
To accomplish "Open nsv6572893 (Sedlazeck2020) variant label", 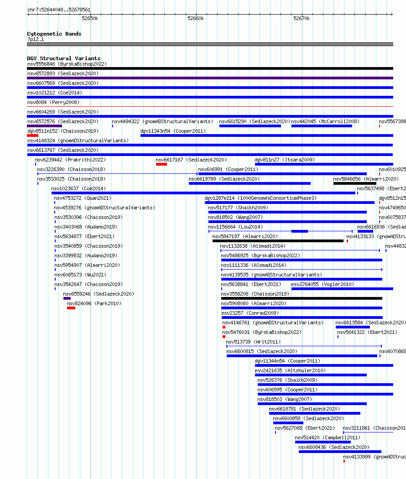I will [63, 73].
